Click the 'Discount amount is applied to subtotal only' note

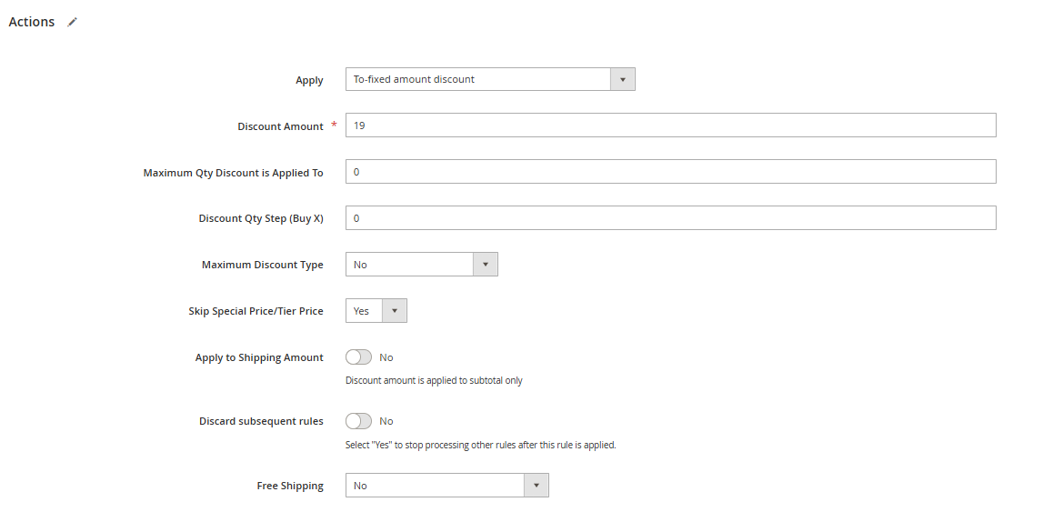click(x=434, y=381)
